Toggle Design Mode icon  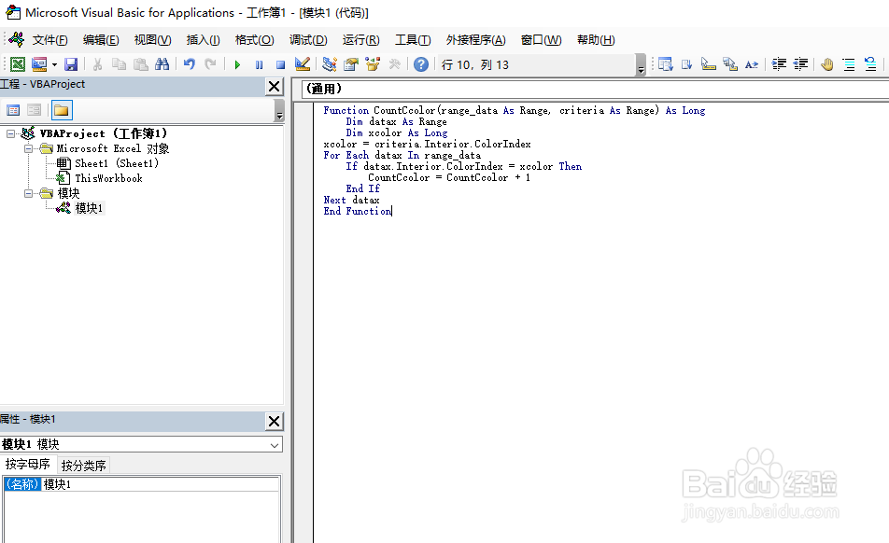303,64
